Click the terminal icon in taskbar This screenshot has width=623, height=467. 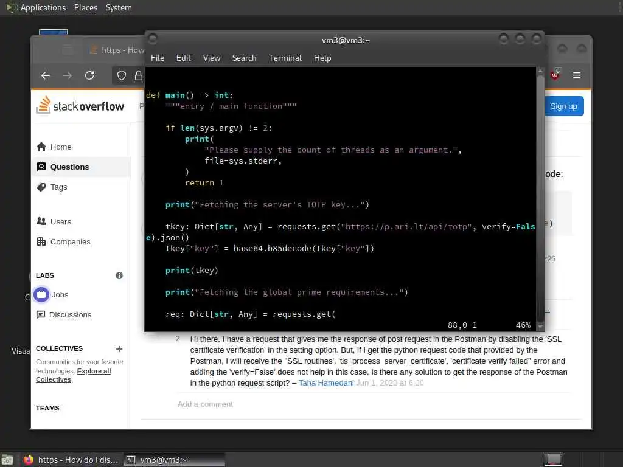click(x=131, y=460)
